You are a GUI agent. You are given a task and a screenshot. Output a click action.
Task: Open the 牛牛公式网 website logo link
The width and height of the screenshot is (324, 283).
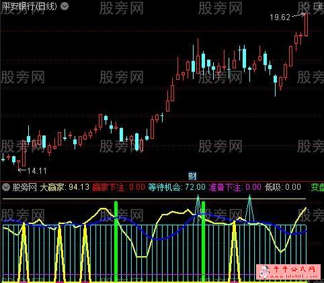click(x=289, y=272)
